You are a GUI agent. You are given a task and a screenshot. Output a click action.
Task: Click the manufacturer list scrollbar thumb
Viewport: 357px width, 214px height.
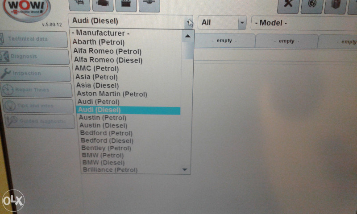[x=187, y=50]
